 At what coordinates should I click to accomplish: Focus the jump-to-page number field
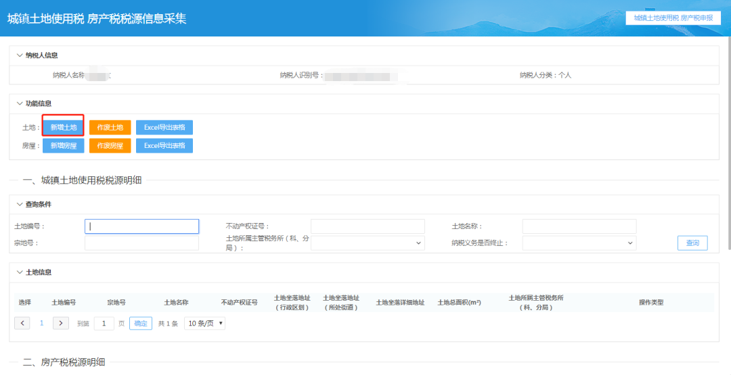click(x=104, y=324)
